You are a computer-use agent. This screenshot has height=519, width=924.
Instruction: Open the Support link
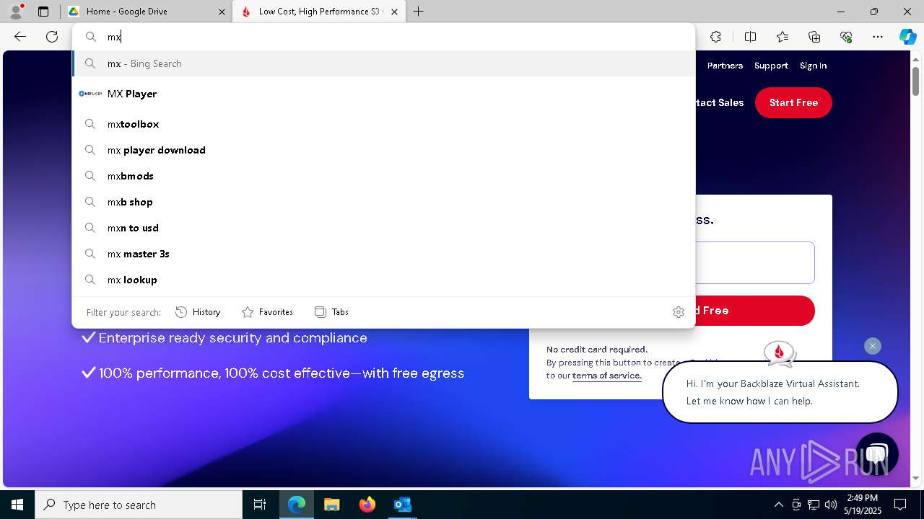(x=771, y=66)
